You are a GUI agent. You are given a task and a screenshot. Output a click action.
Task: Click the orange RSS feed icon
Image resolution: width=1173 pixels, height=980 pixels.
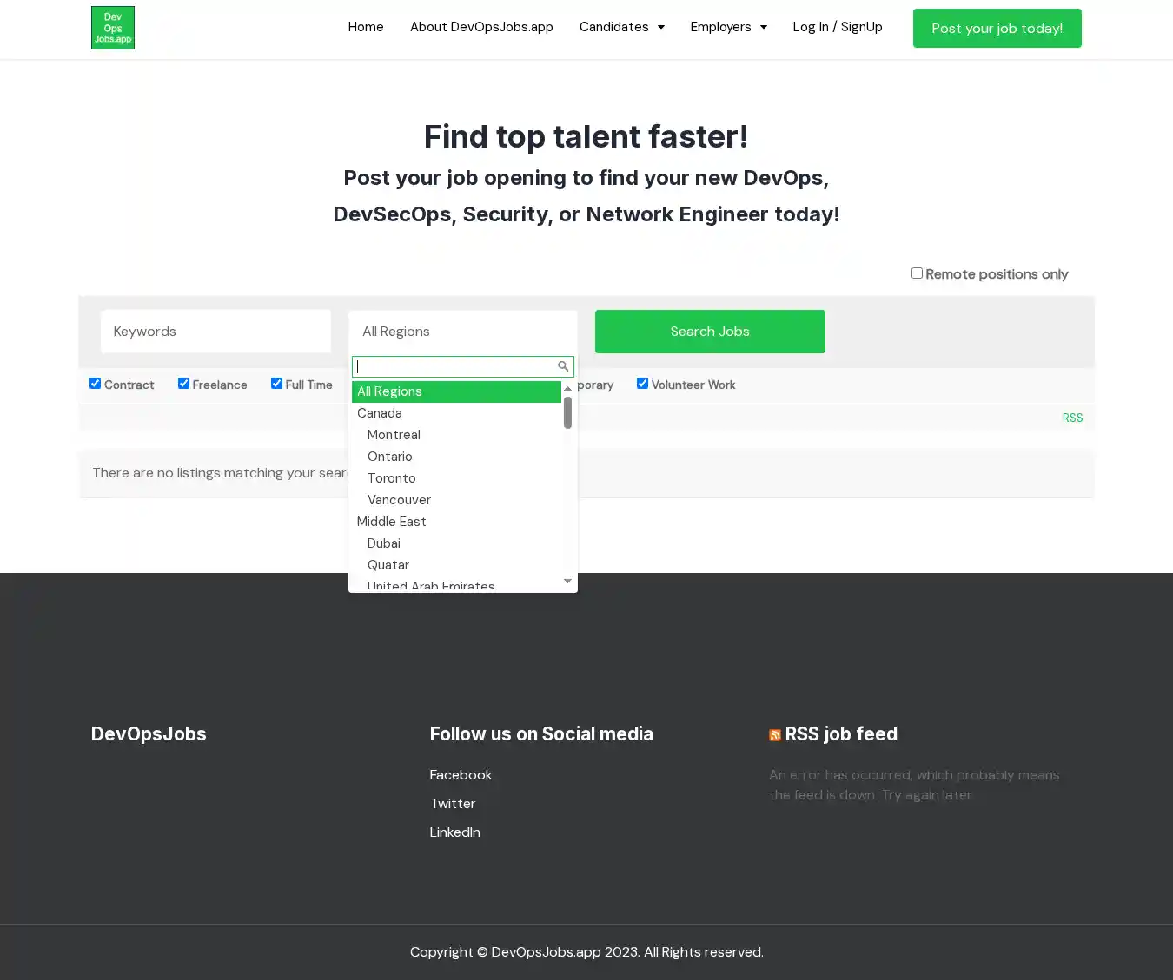coord(775,735)
